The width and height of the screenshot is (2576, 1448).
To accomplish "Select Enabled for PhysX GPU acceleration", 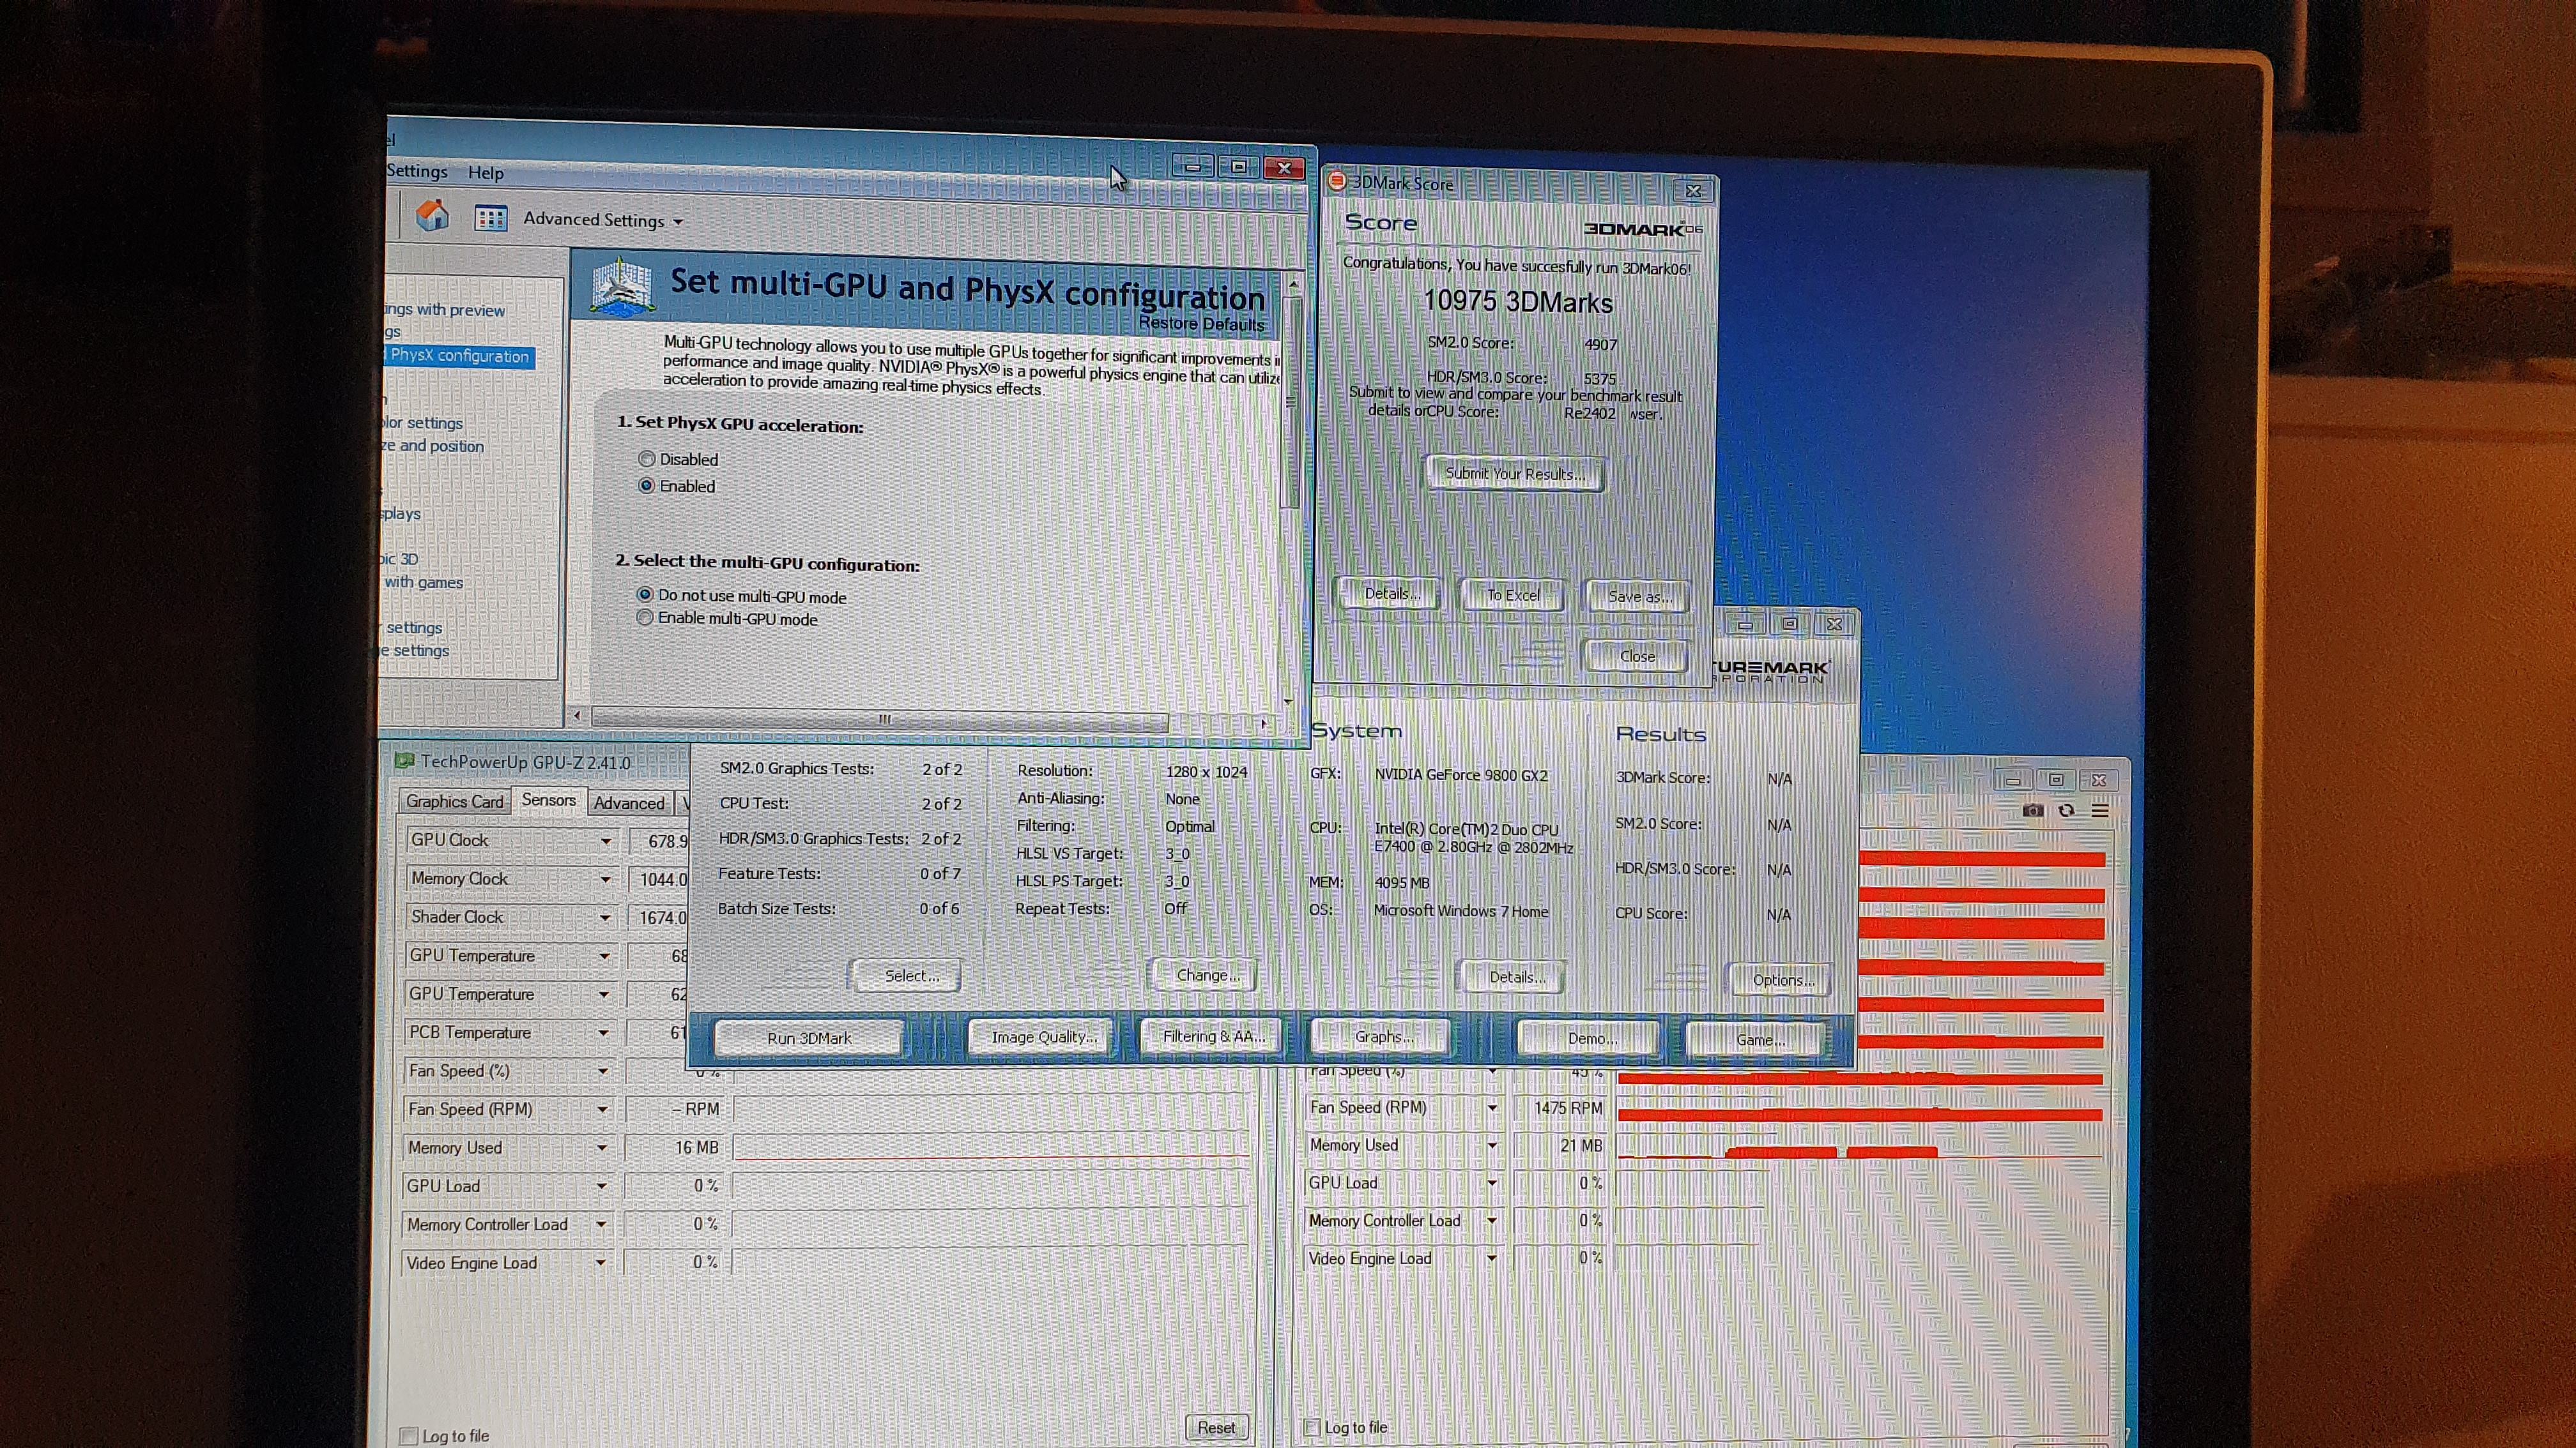I will point(647,486).
